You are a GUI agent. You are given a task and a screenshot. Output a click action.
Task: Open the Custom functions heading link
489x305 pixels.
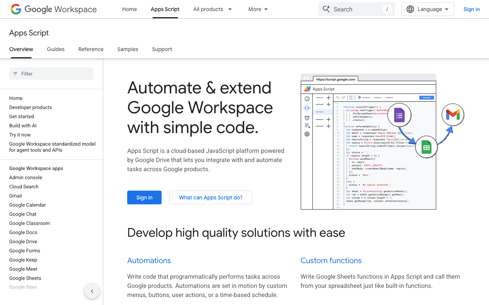point(331,260)
